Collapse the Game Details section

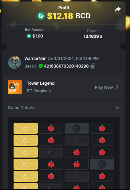(117, 108)
